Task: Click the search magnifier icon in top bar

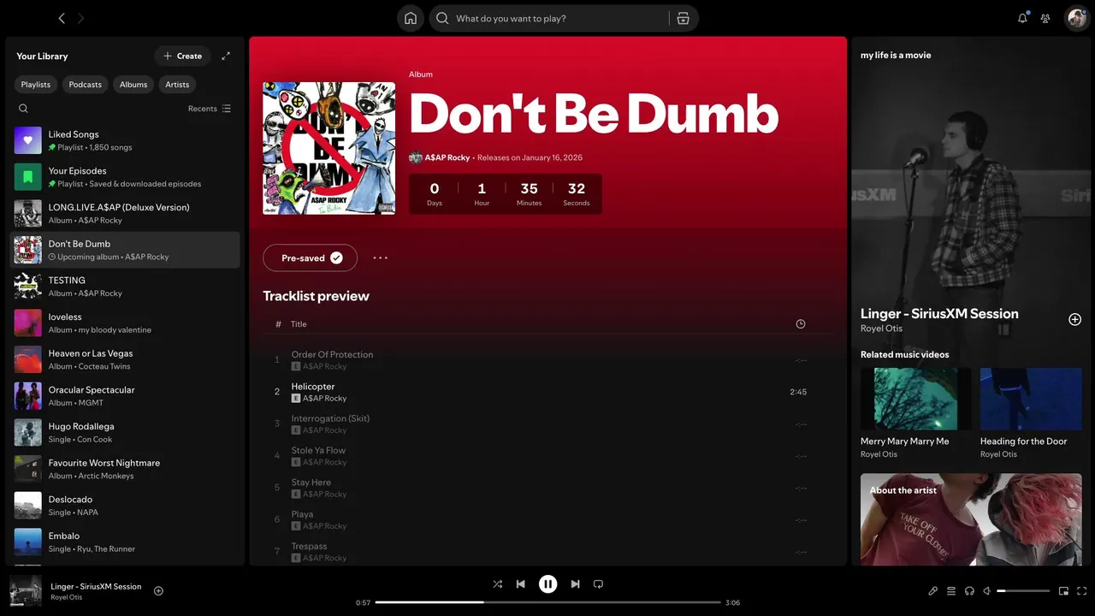Action: tap(442, 18)
